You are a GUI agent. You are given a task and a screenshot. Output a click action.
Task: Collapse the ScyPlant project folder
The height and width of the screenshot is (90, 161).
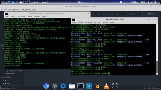tap(2, 77)
